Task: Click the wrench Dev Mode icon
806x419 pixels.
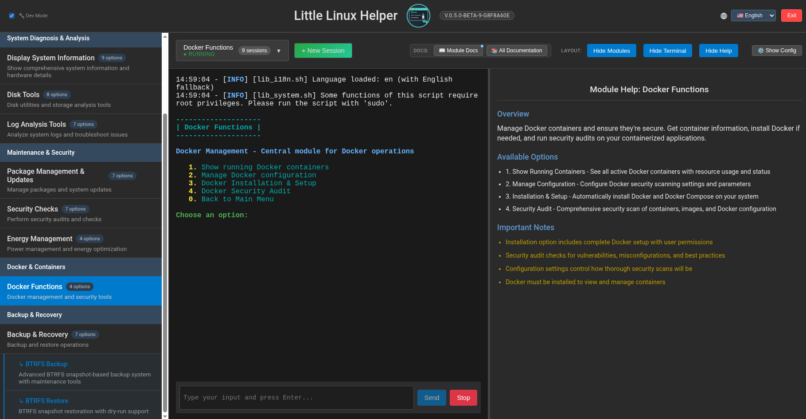Action: [21, 16]
